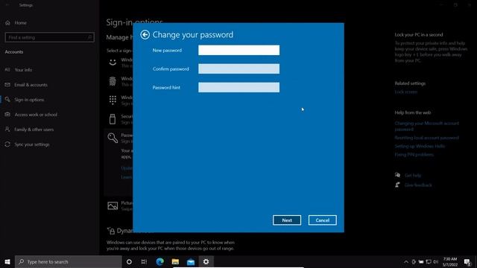Click the Give feedback person icon
477x268 pixels.
pyautogui.click(x=397, y=185)
